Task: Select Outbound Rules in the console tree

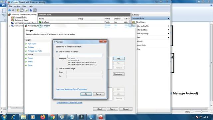Action: click(x=21, y=20)
